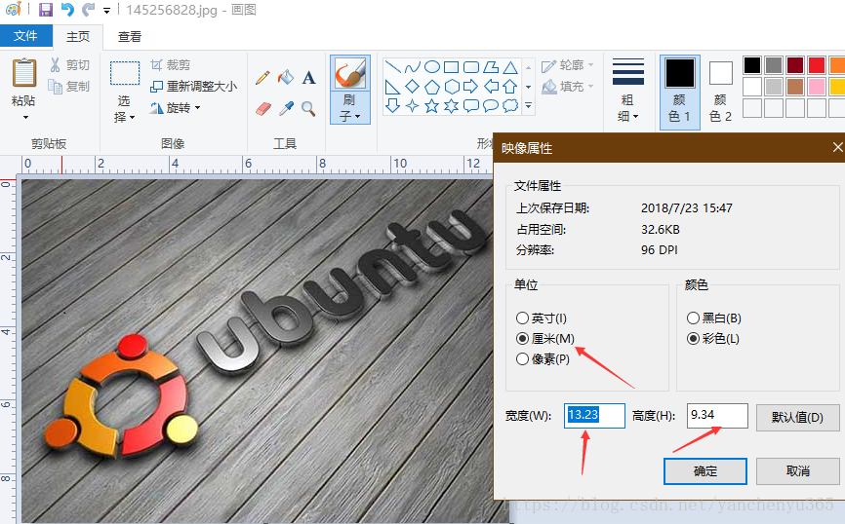845x524 pixels.
Task: Select the 黑白(B) color radio button
Action: pos(693,318)
